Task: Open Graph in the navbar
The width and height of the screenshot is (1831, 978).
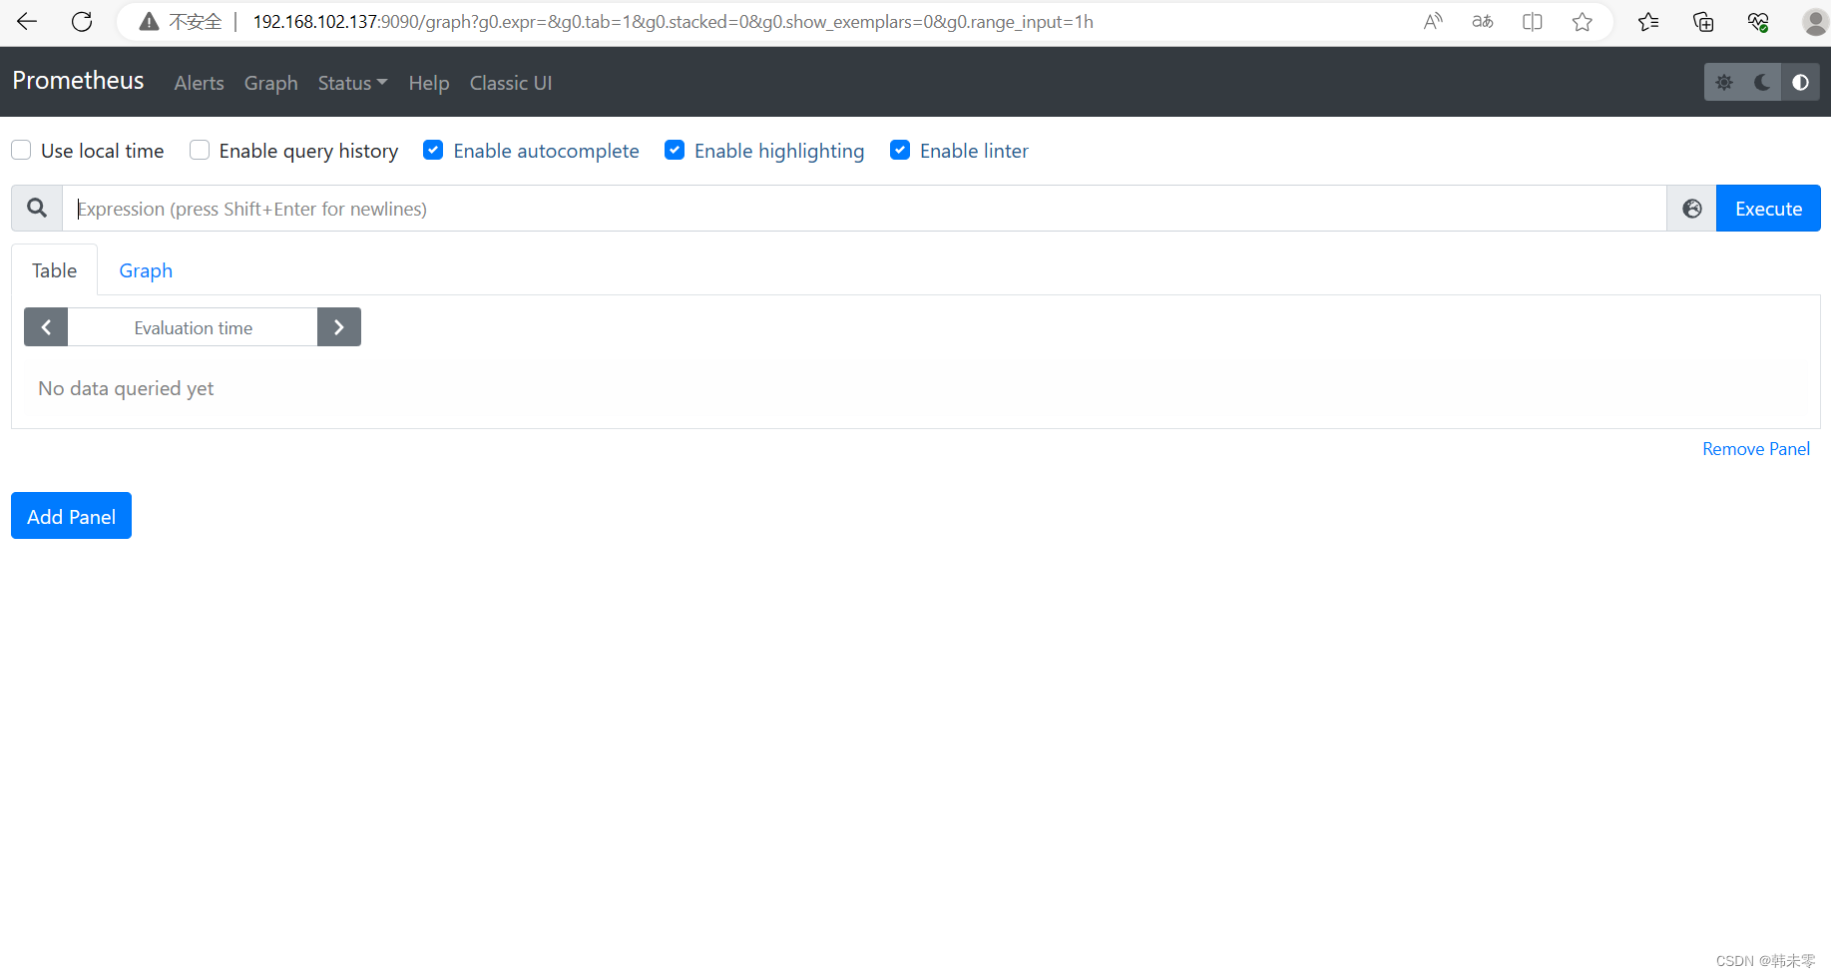Action: (x=271, y=83)
